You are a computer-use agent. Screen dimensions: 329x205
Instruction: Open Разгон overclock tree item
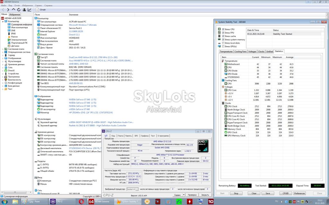pos(14,37)
